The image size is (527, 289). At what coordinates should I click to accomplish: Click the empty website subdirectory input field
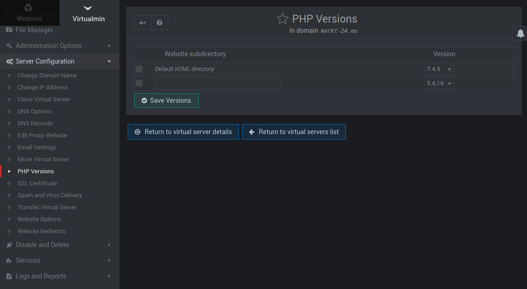217,83
